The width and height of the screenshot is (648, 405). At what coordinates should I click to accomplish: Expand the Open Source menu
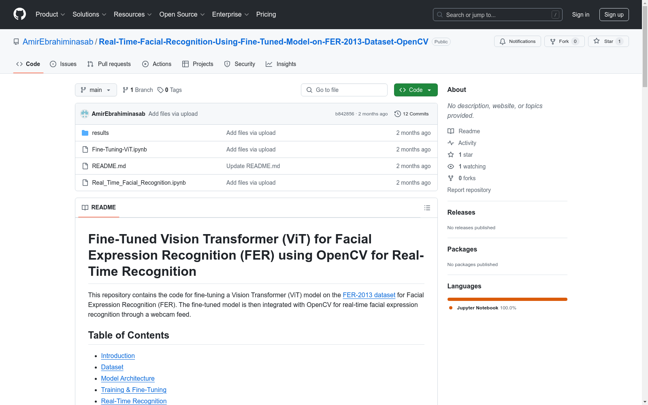[182, 14]
